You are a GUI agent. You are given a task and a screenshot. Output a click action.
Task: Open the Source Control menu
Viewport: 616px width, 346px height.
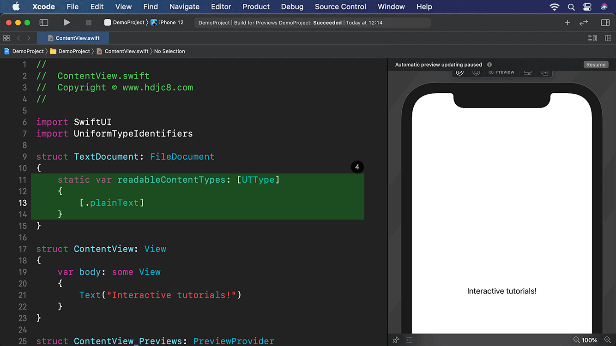pos(340,6)
